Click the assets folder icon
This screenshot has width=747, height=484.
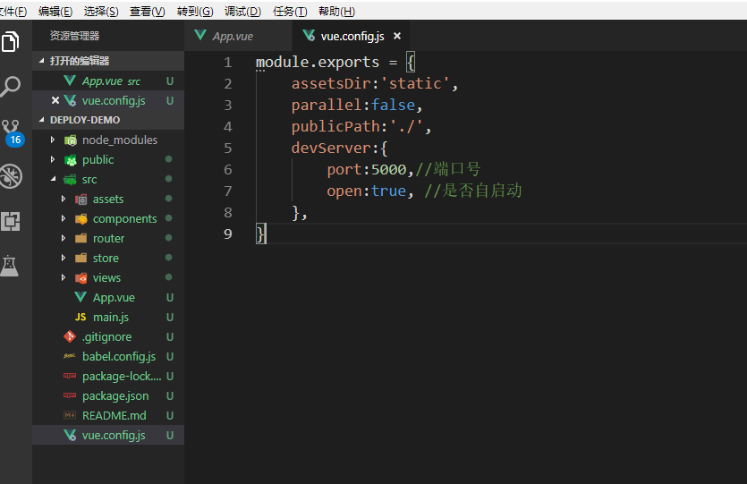[x=81, y=200]
